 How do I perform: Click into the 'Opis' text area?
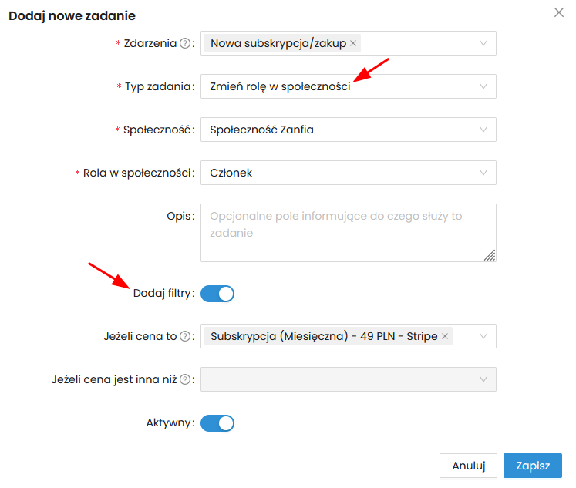click(x=347, y=233)
